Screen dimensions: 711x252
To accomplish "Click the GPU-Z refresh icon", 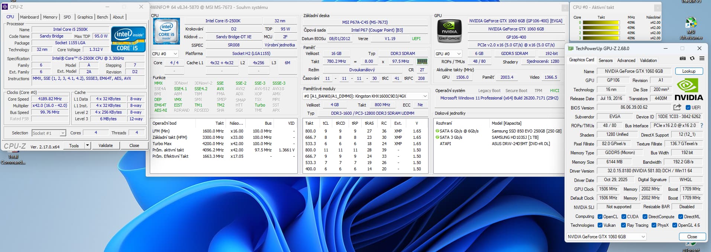I will click(x=692, y=59).
